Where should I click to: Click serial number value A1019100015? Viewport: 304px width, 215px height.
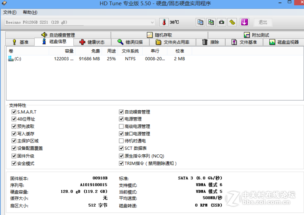tap(93, 185)
